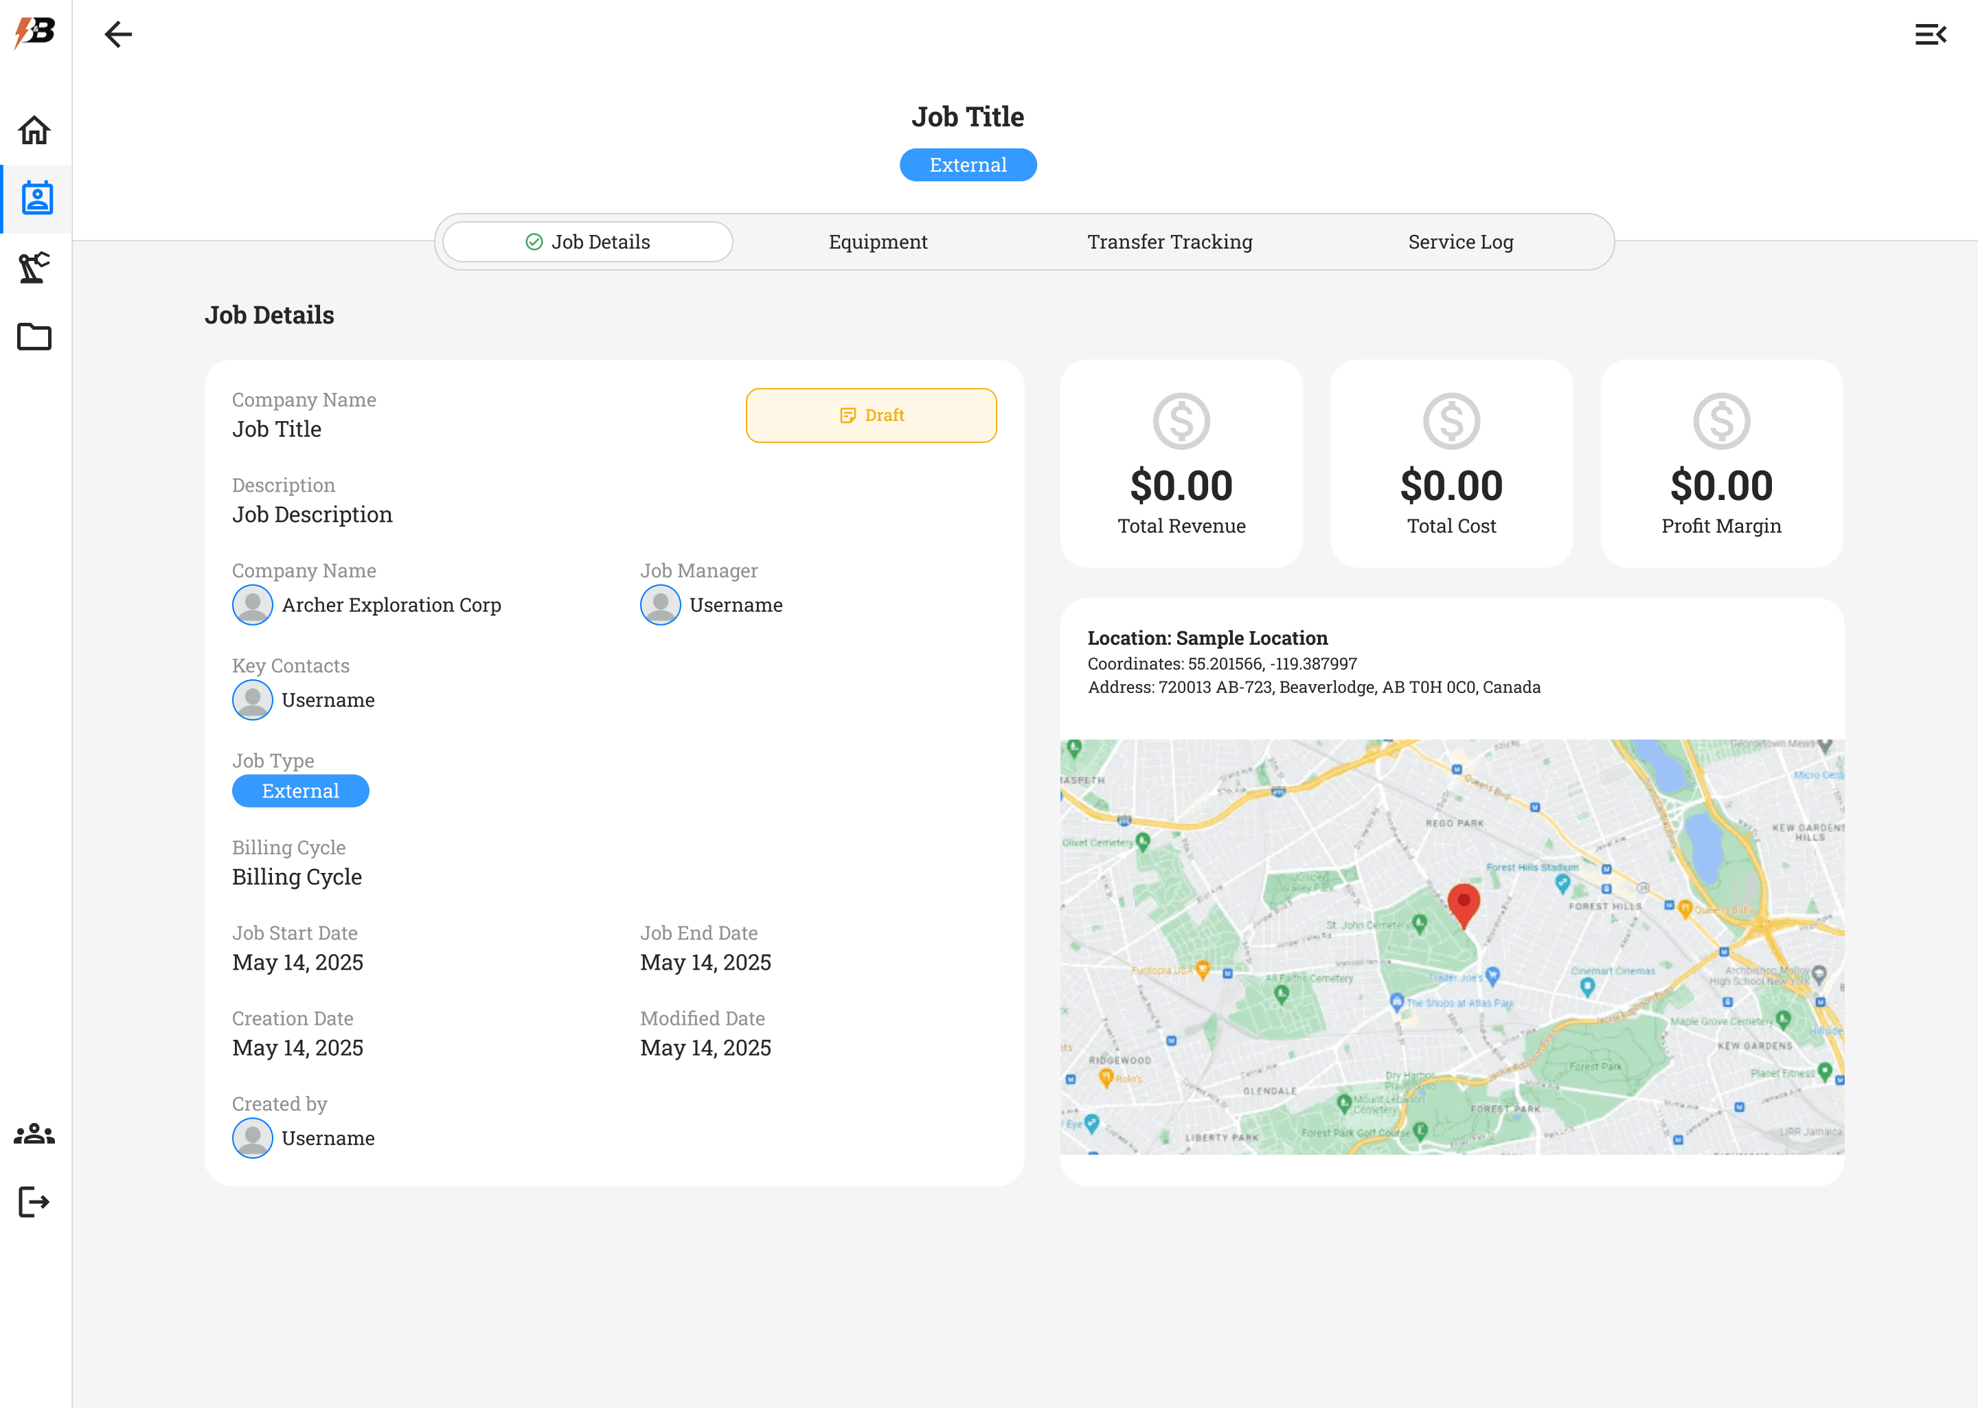Screen dimensions: 1978x1408
Task: Click the External badge under Job Title
Action: click(x=967, y=165)
